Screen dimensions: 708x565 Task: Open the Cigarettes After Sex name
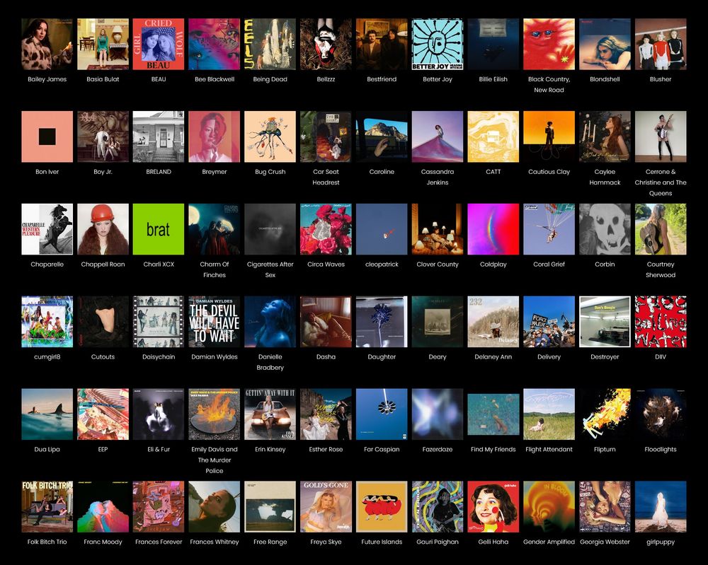click(x=270, y=269)
